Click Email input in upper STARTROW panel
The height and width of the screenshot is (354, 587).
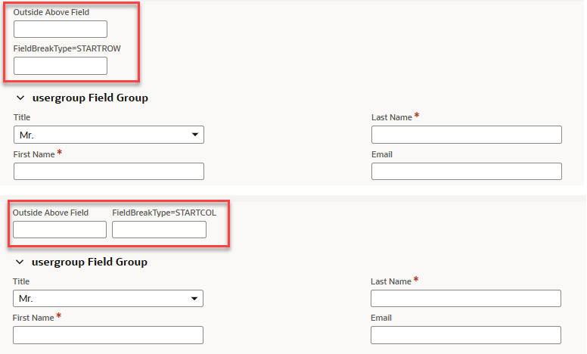point(467,172)
